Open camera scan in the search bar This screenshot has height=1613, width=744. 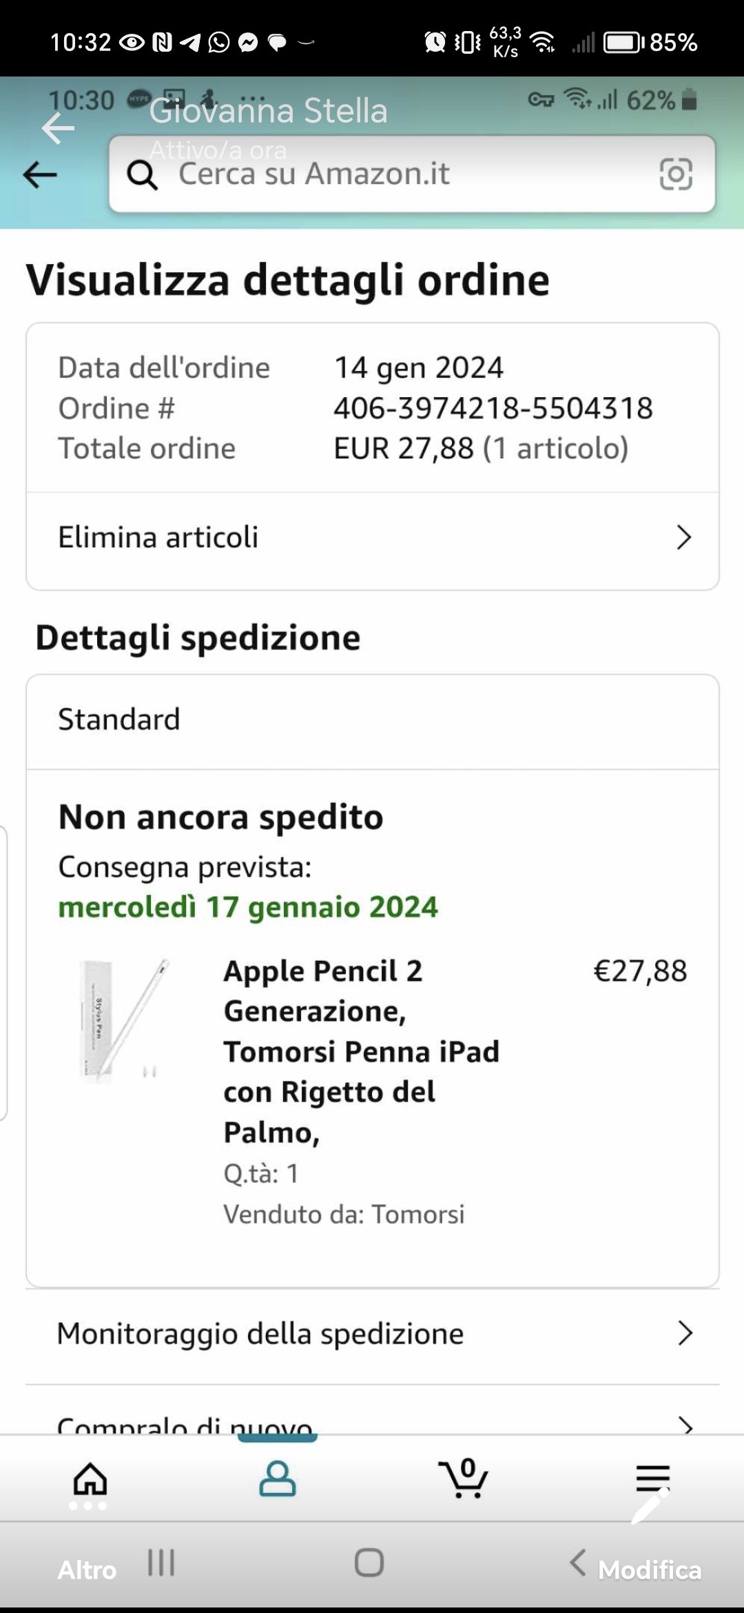coord(675,174)
